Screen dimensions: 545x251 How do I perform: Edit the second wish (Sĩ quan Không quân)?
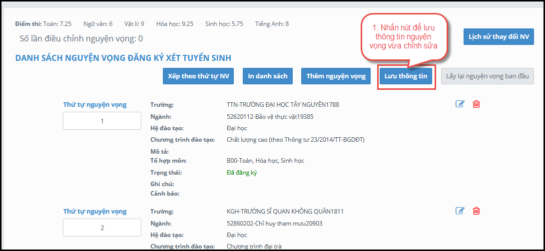tap(460, 211)
